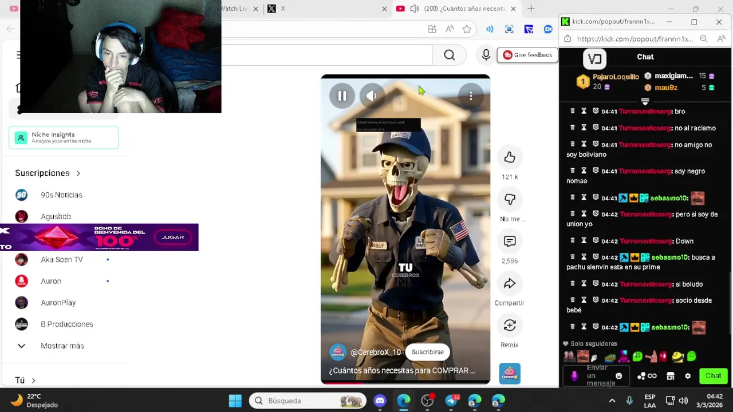Open the AuronPlay channel
Viewport: 733px width, 412px height.
(58, 303)
